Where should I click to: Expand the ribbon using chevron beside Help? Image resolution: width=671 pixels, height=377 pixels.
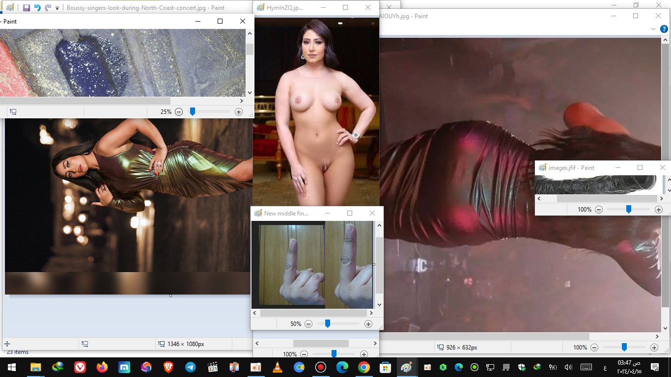click(653, 29)
